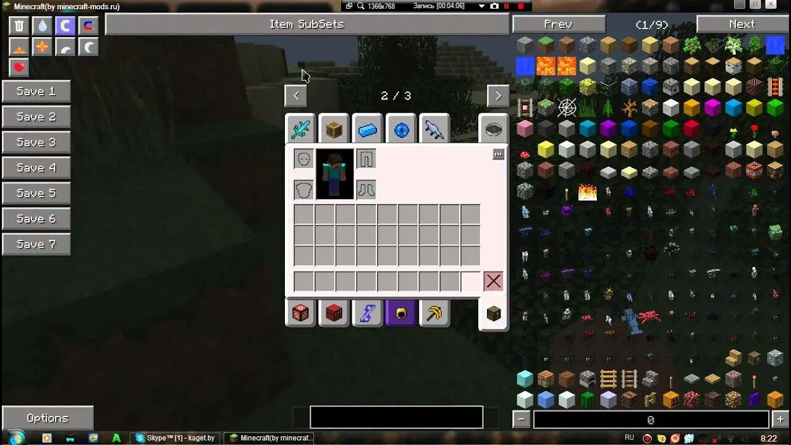Select red wool block
Image resolution: width=791 pixels, height=445 pixels.
point(692,129)
